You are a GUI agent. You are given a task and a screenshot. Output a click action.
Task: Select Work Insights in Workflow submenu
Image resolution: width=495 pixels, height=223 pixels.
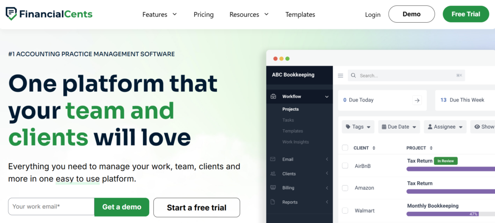coord(295,142)
